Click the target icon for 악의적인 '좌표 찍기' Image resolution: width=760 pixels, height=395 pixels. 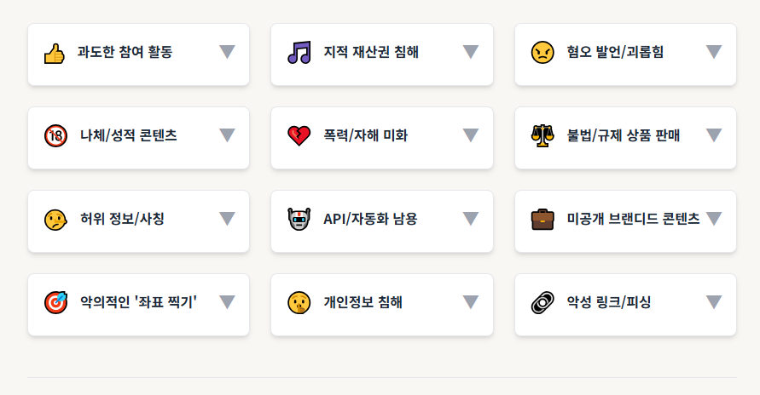(55, 303)
